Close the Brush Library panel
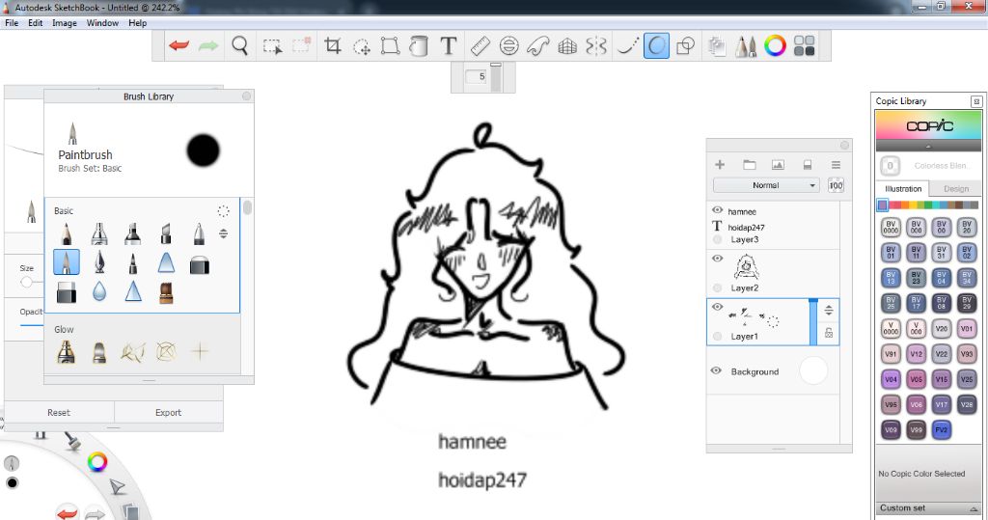Screen dimensions: 988x520 (246, 96)
